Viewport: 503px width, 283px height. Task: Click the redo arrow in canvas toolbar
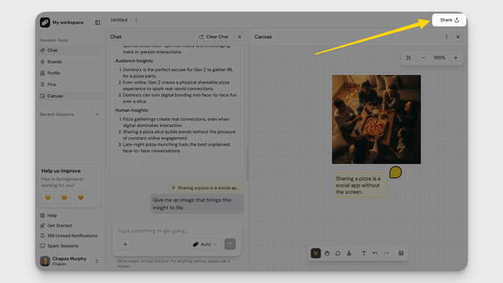386,253
